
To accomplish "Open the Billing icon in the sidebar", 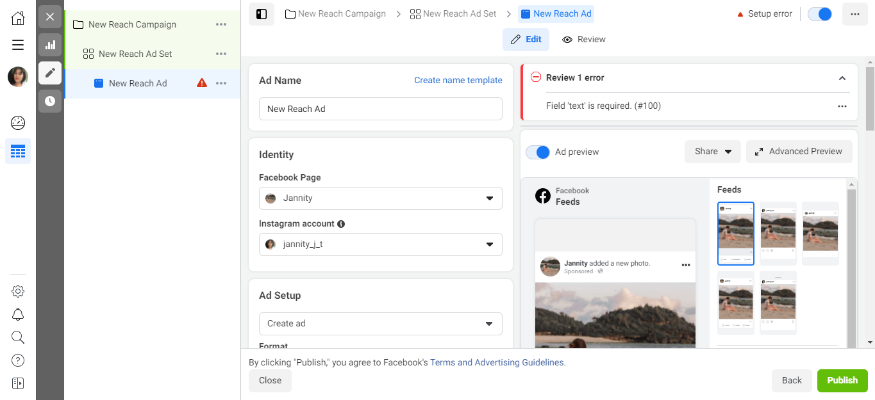I will click(17, 383).
